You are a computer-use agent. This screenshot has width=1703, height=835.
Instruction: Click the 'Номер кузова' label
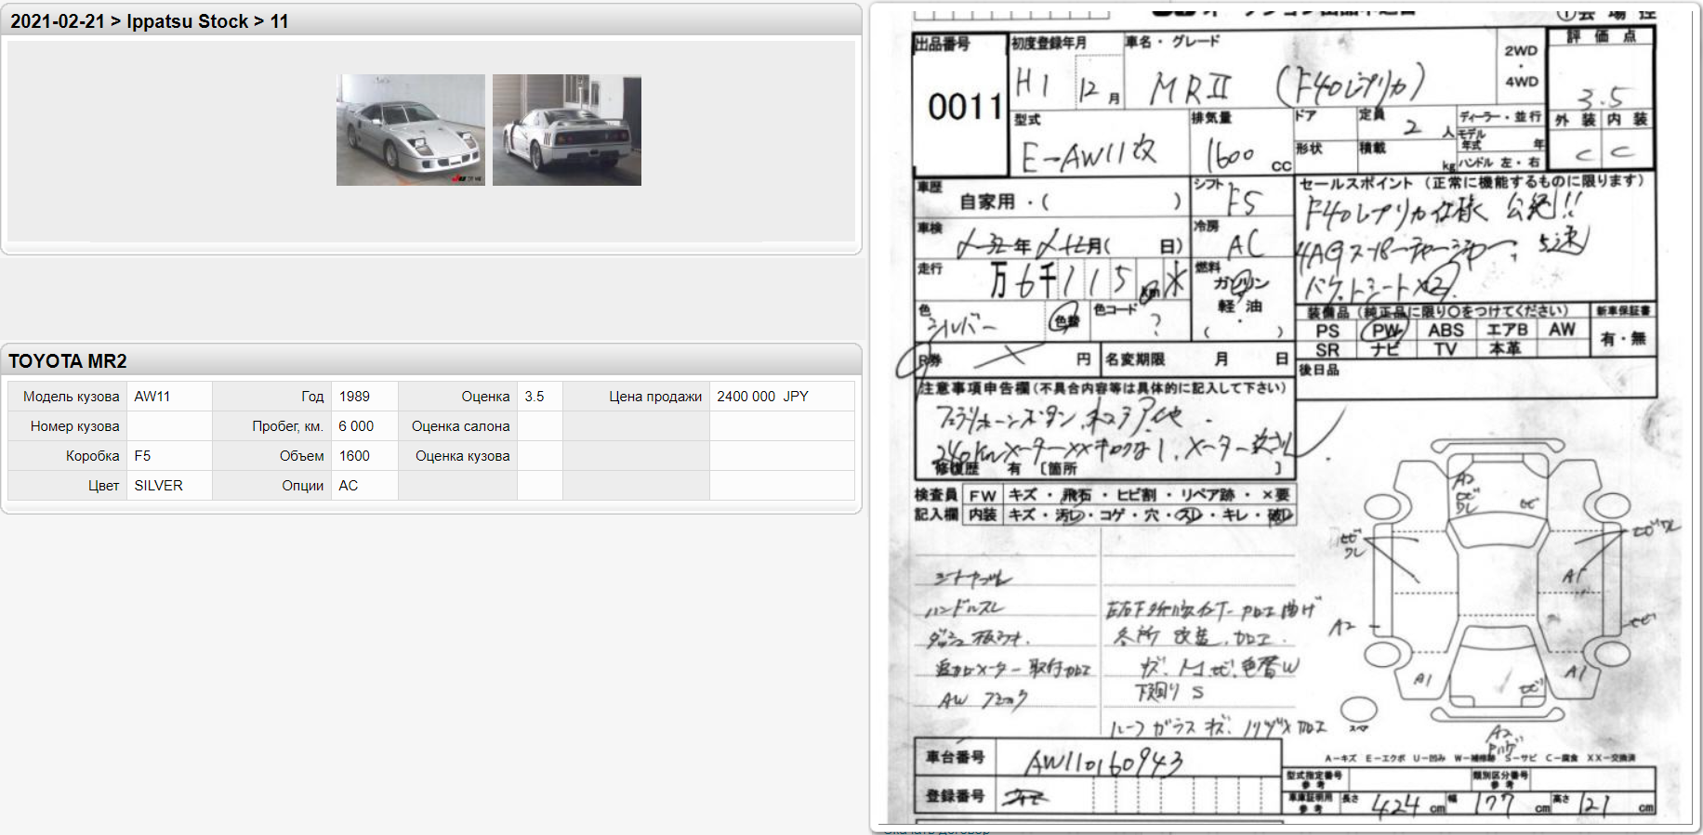click(x=75, y=426)
